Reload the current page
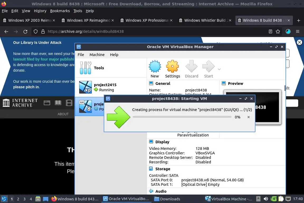The height and width of the screenshot is (203, 304). 25,31
